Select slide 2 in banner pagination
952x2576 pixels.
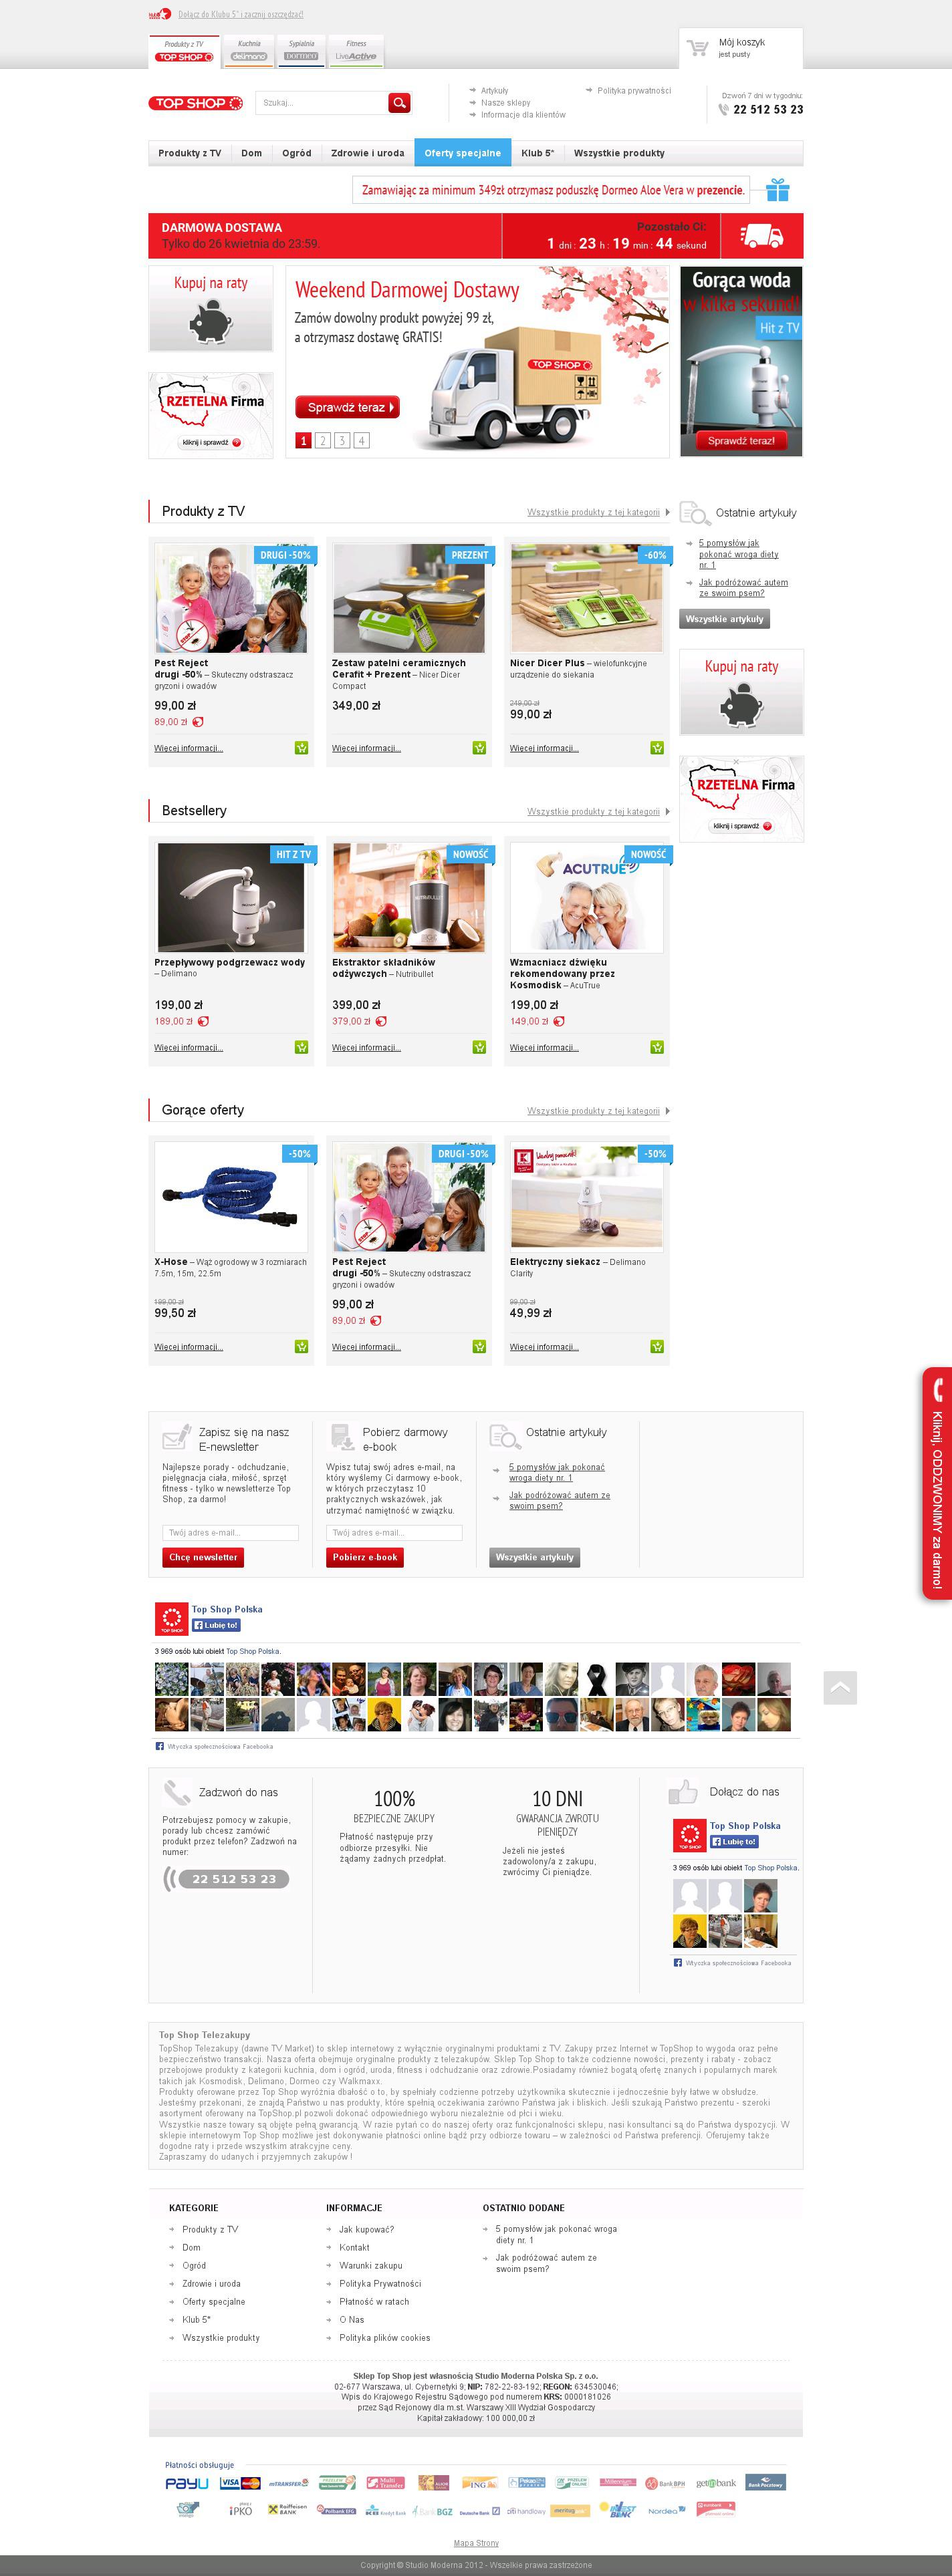(322, 440)
